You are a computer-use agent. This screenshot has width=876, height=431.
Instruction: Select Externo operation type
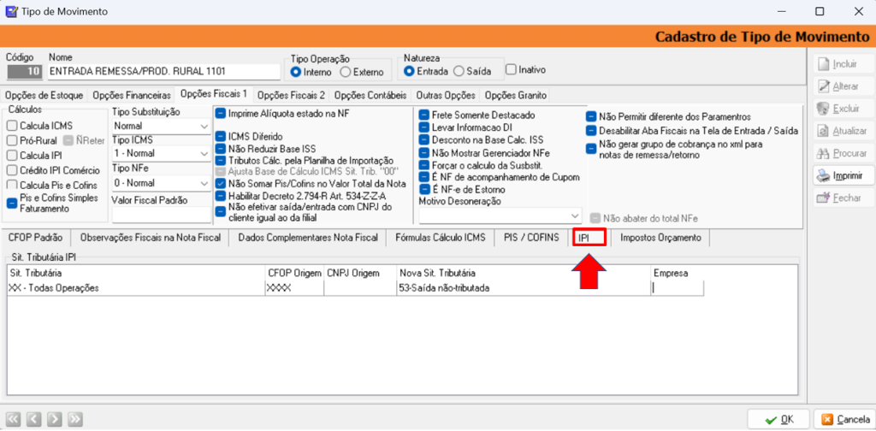click(345, 72)
